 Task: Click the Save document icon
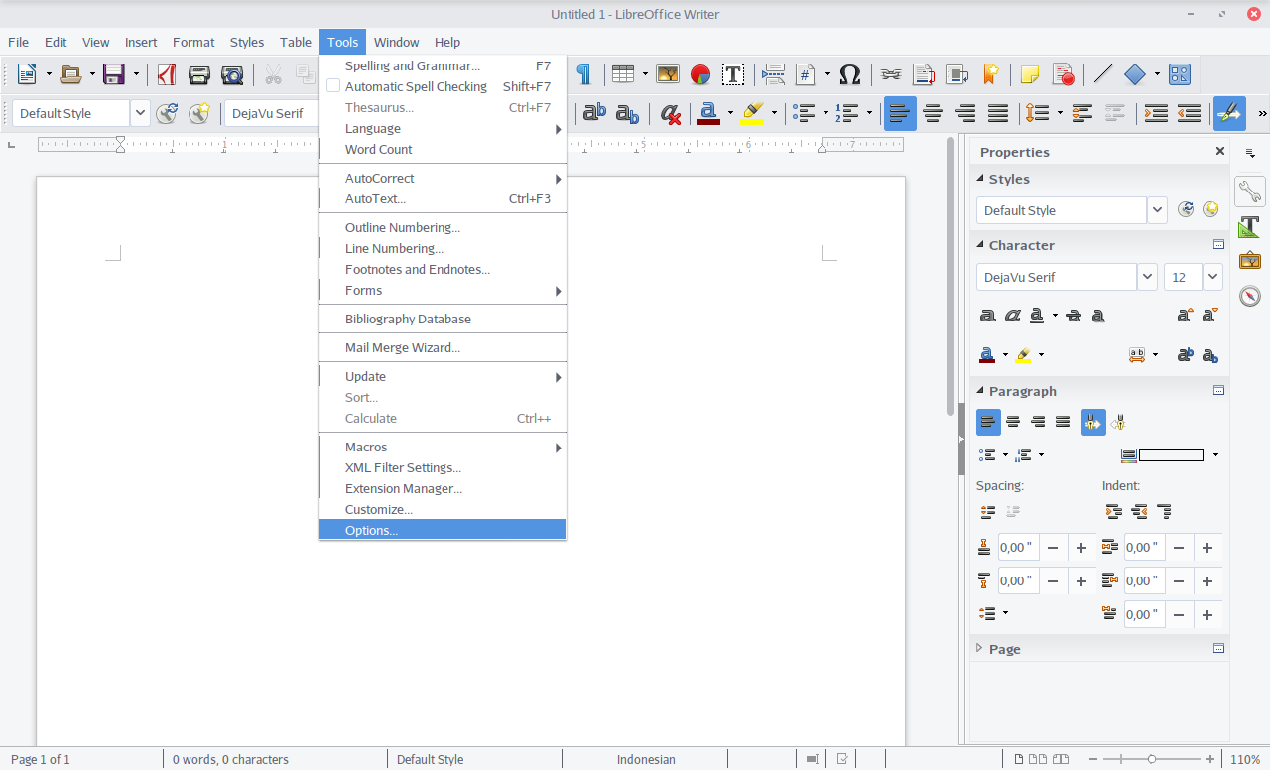pos(113,74)
